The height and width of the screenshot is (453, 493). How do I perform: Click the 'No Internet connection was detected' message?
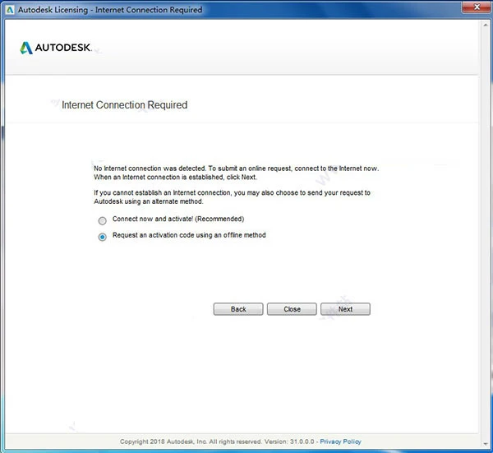pyautogui.click(x=236, y=173)
